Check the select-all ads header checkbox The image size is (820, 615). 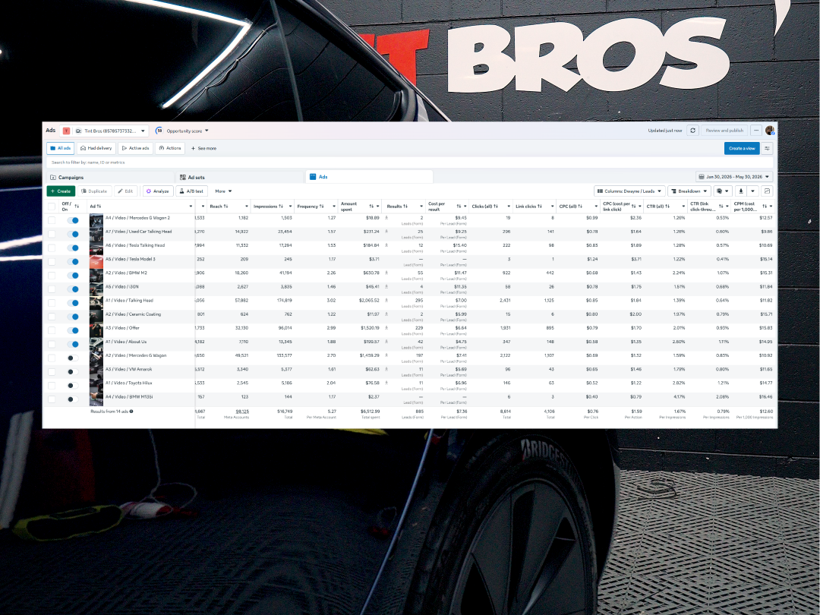(x=52, y=206)
